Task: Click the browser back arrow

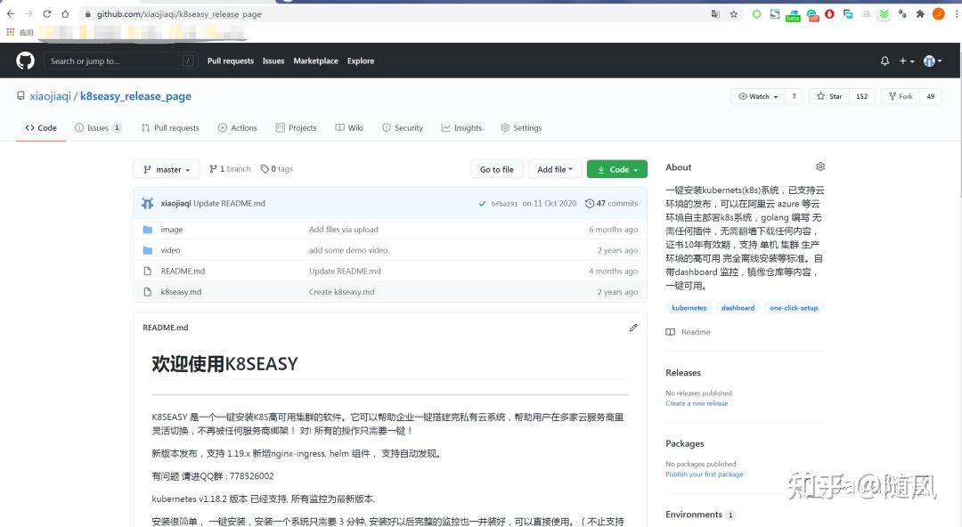Action: pyautogui.click(x=11, y=13)
